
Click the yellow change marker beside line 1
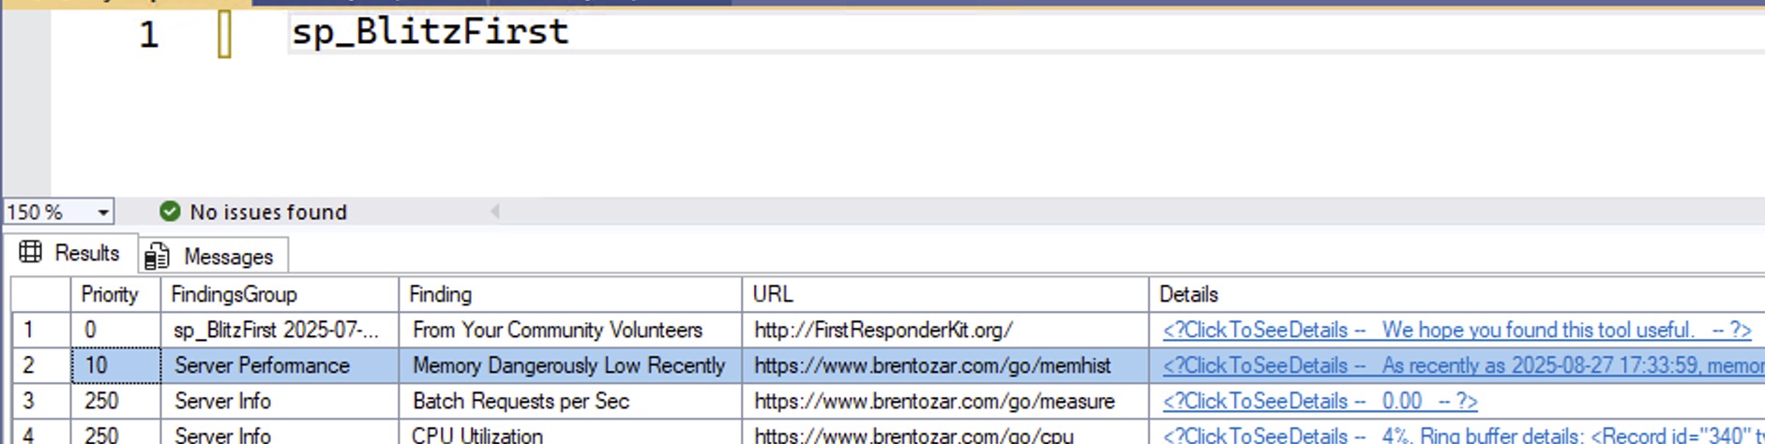224,34
